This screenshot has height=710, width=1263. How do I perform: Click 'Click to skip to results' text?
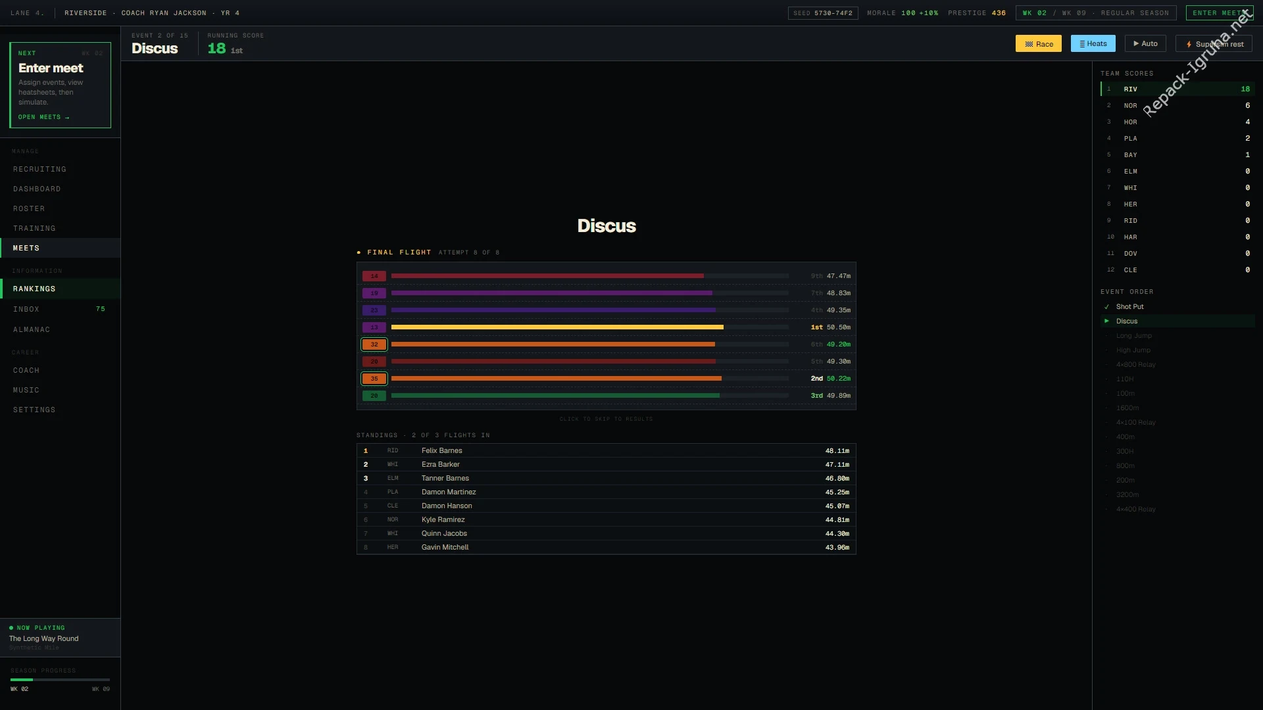606,419
